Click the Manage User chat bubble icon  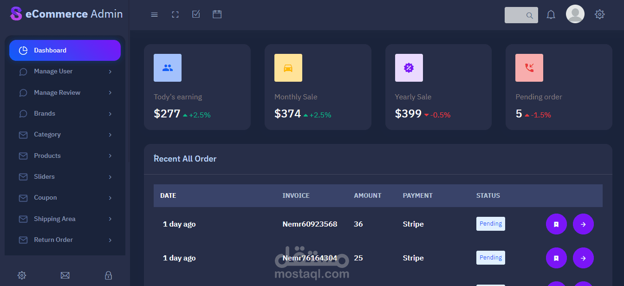pyautogui.click(x=23, y=72)
